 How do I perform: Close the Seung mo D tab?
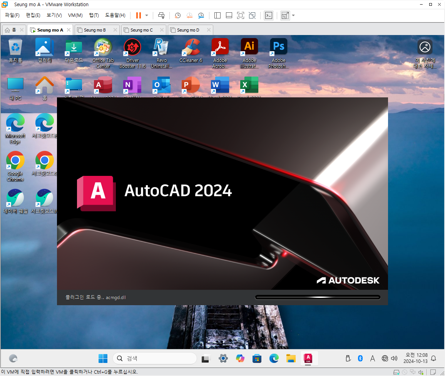(209, 30)
